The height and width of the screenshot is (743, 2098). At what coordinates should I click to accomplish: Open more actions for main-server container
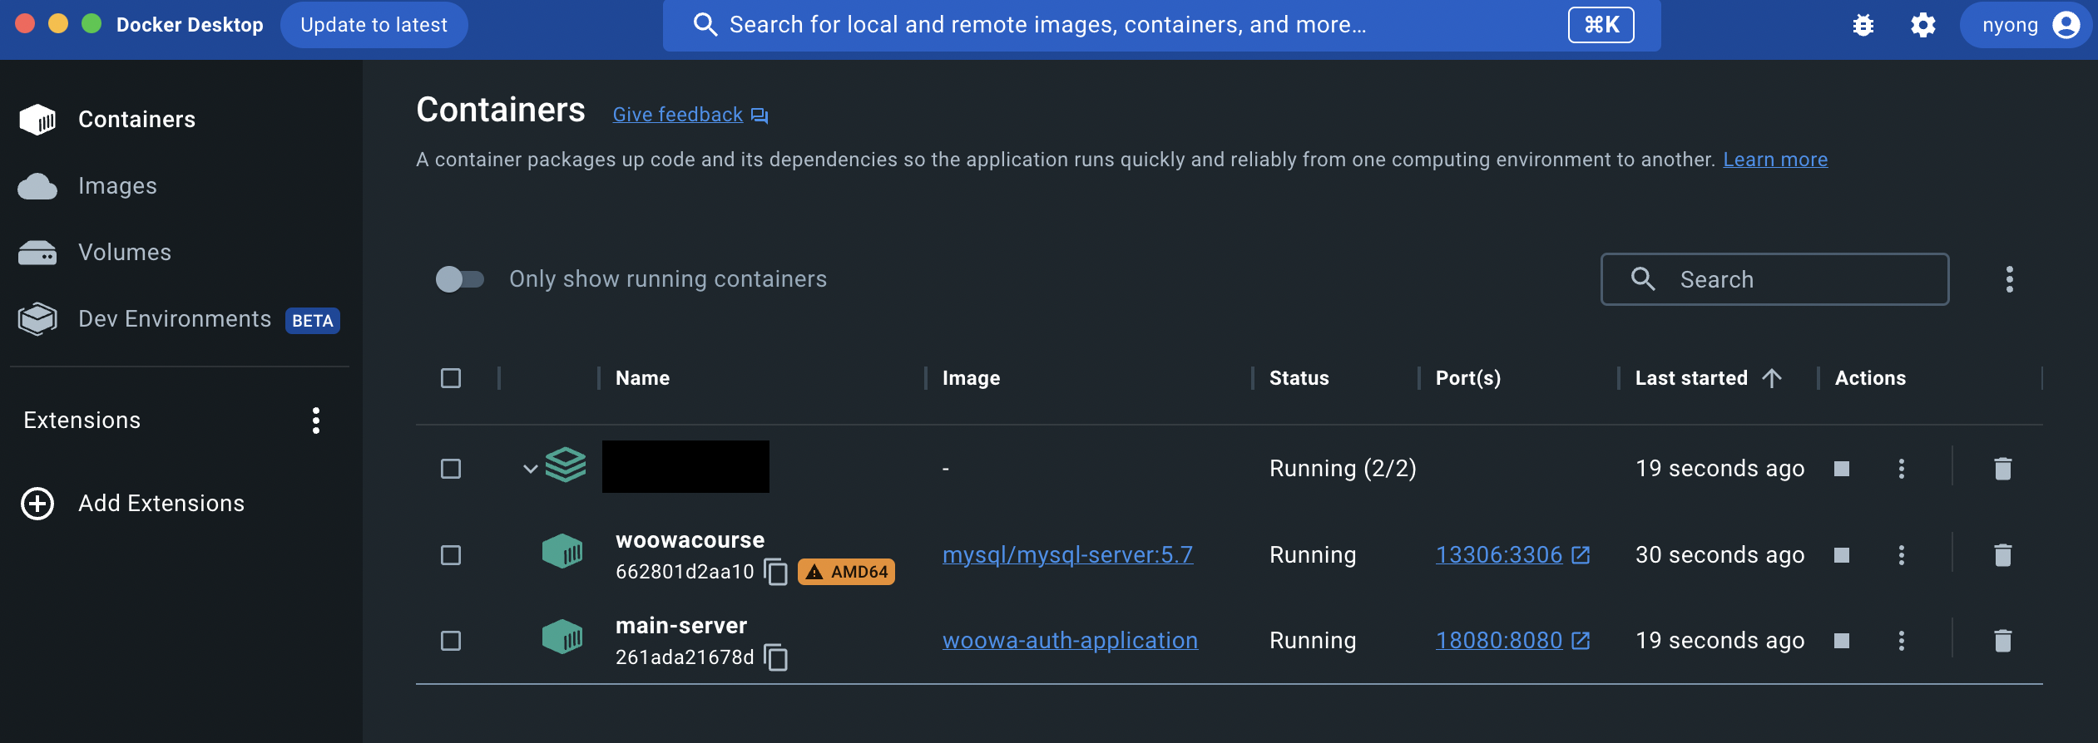[x=1902, y=641]
